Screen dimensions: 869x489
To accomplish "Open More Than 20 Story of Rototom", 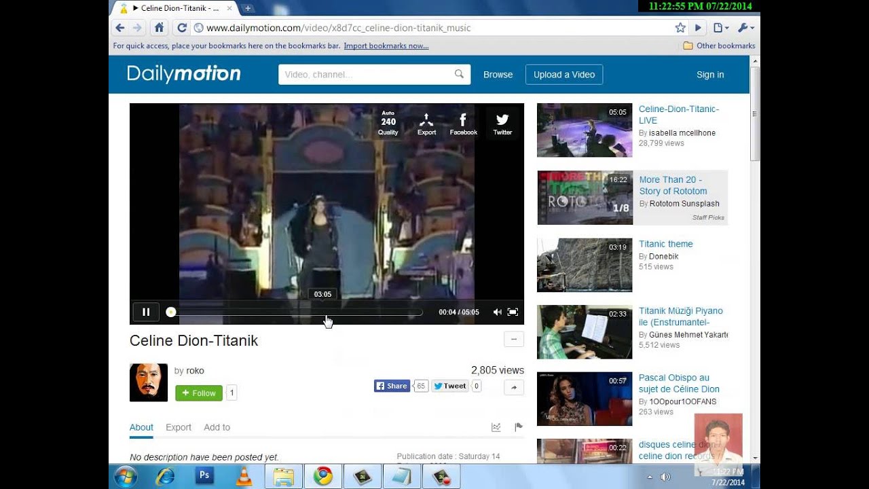I will pyautogui.click(x=673, y=185).
